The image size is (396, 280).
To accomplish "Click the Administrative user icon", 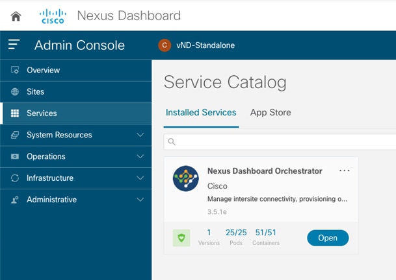I will [15, 200].
